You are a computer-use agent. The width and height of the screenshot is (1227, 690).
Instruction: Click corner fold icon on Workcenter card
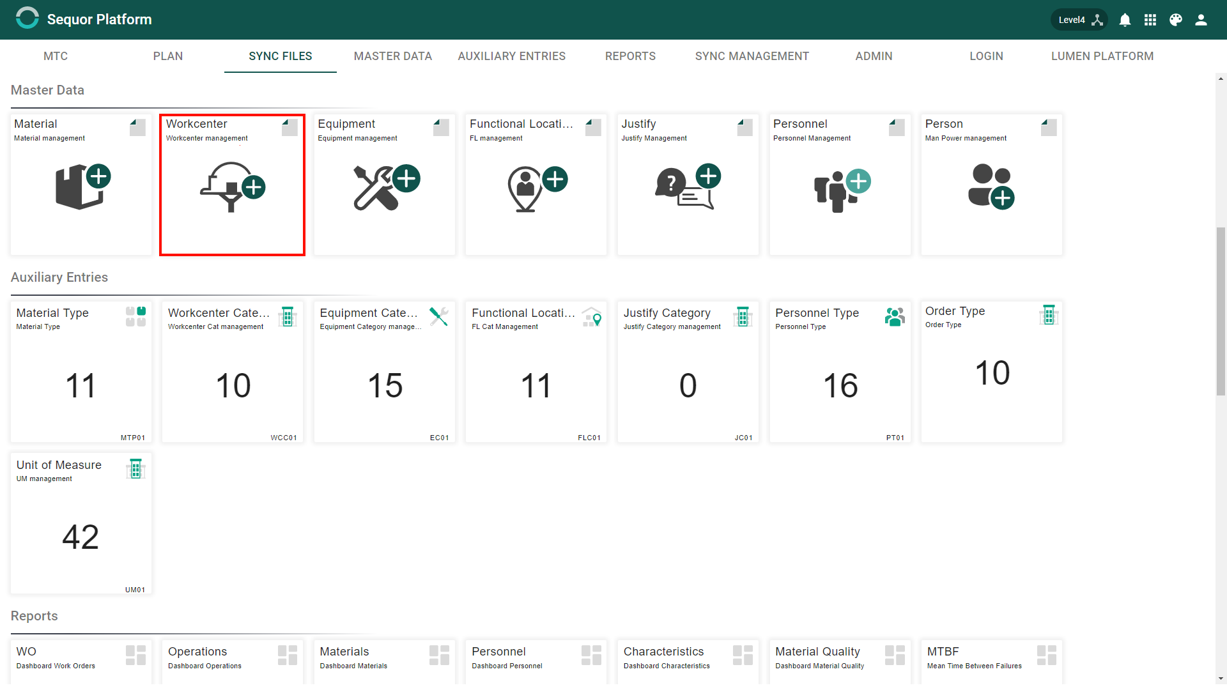[x=289, y=127]
